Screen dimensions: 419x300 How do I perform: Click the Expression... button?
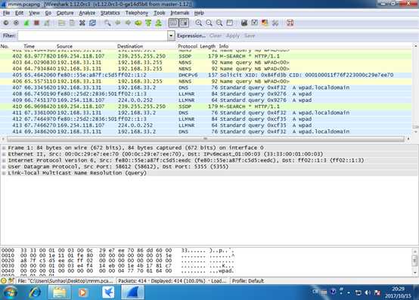[191, 36]
